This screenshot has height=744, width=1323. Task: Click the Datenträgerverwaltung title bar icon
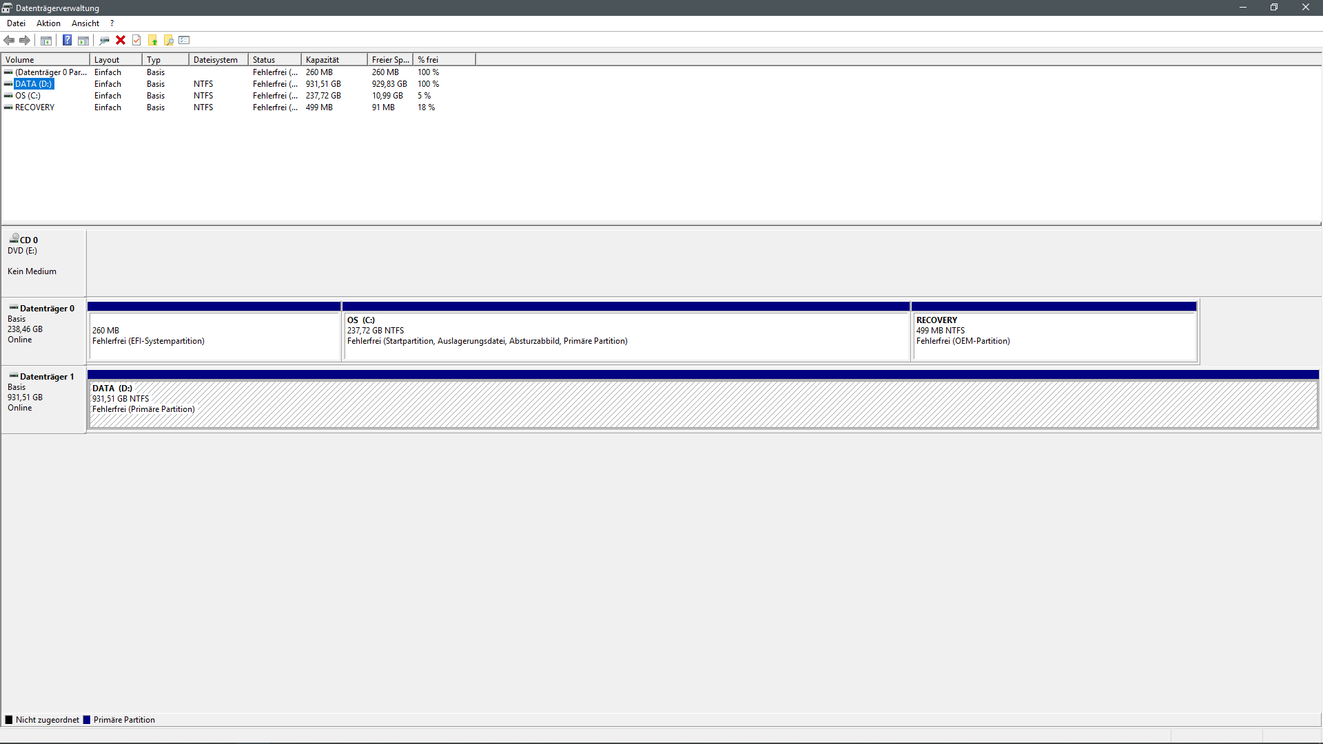7,8
